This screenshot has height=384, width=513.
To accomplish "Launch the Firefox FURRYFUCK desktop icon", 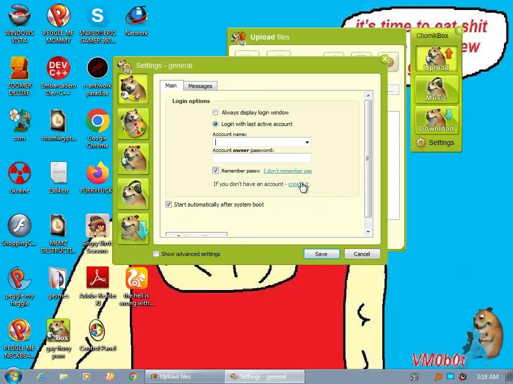I will point(98,177).
